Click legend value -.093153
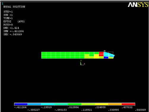149x112 pixels. pyautogui.click(x=61, y=110)
